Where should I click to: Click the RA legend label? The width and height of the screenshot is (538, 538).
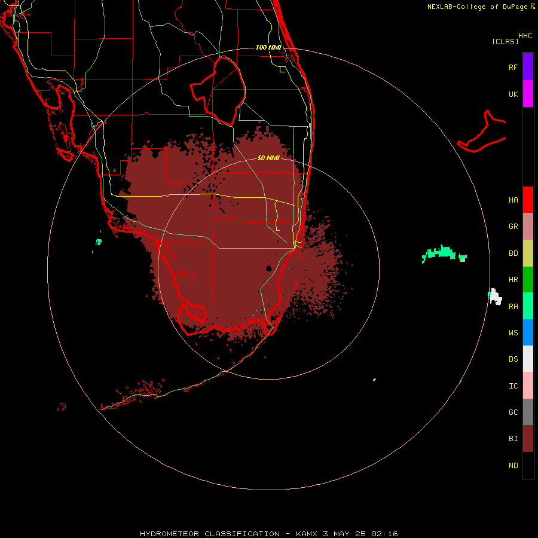pos(513,307)
